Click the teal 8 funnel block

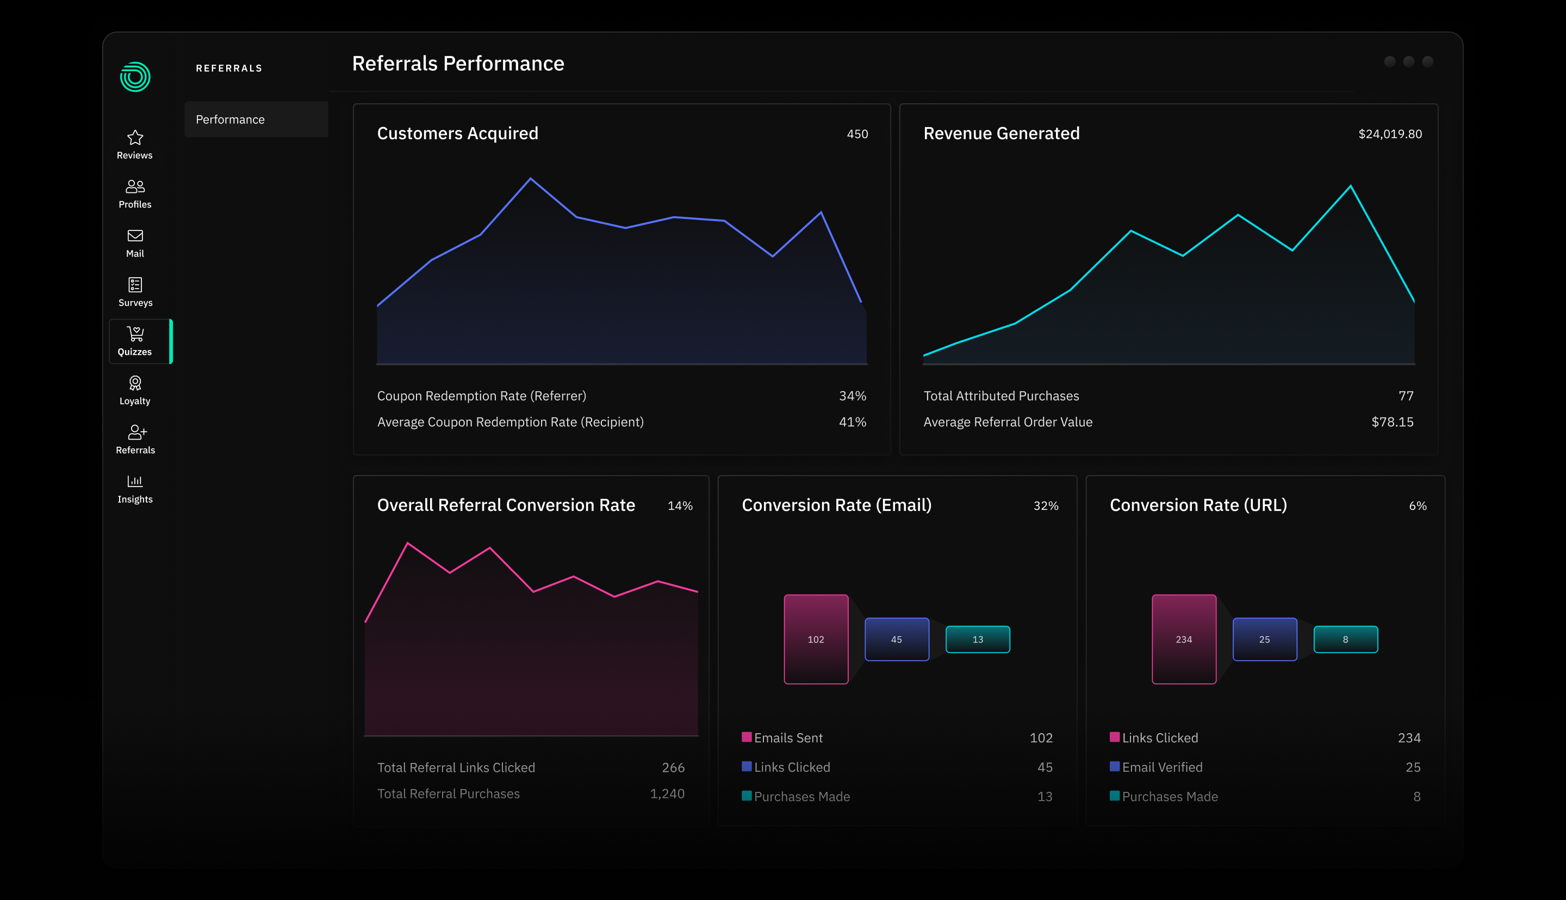(1345, 639)
